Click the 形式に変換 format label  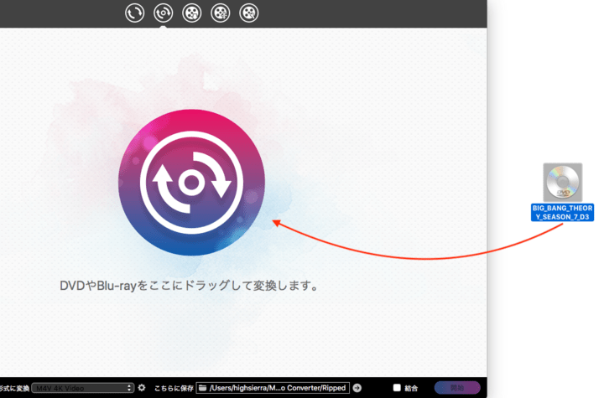pos(14,388)
